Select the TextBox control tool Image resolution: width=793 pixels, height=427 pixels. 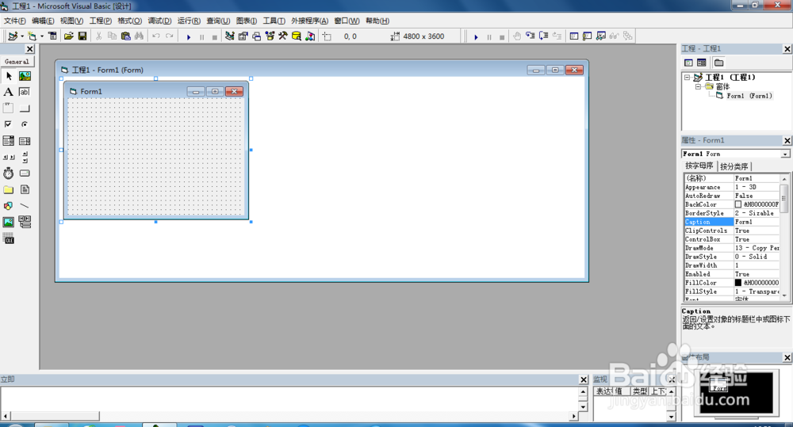click(x=25, y=92)
